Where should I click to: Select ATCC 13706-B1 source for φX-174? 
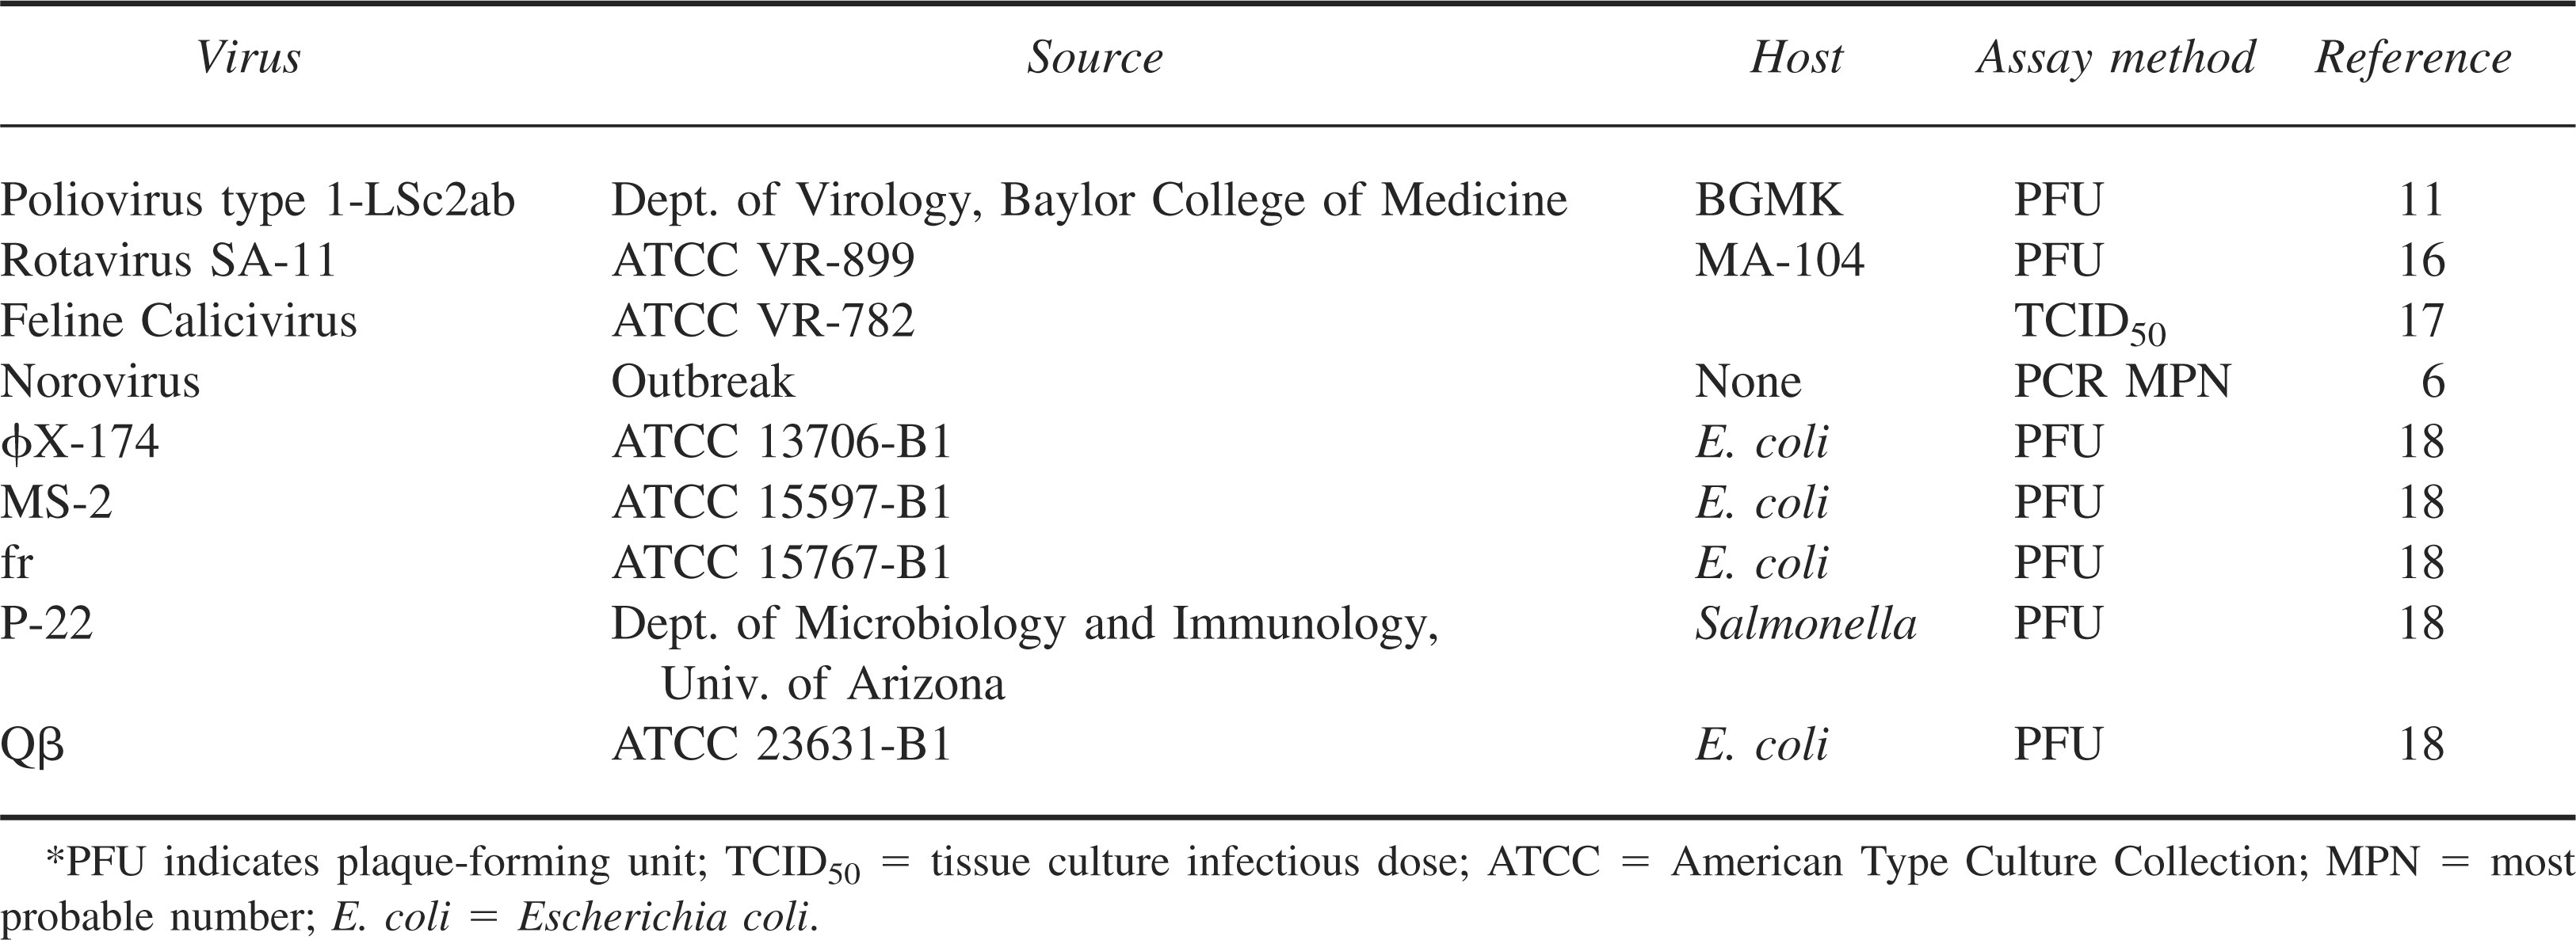(x=781, y=442)
